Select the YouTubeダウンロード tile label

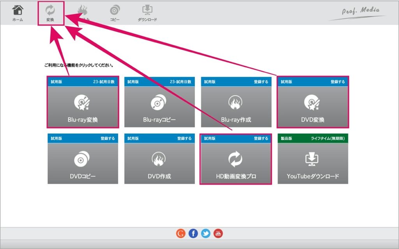(x=313, y=176)
